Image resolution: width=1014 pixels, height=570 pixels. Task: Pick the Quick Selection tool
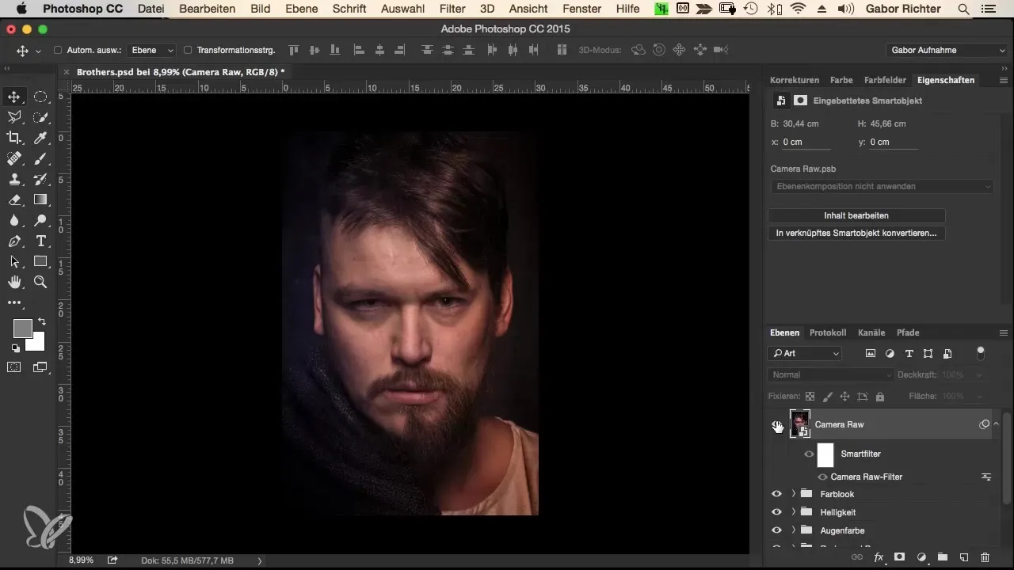pyautogui.click(x=40, y=117)
